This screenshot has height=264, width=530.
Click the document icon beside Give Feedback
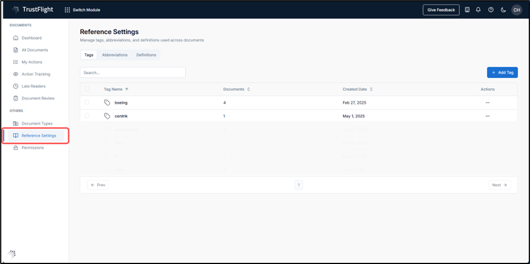(467, 10)
